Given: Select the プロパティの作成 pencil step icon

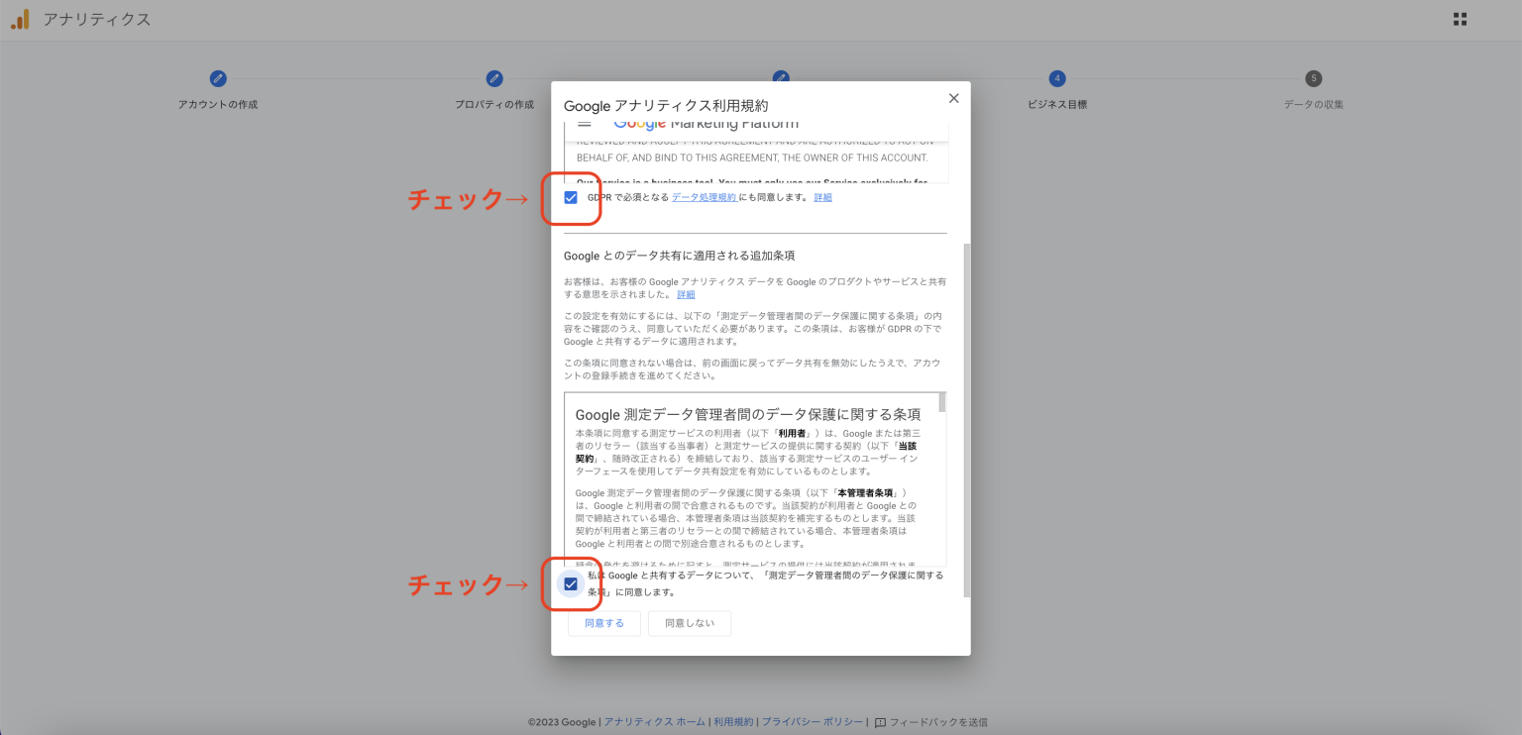Looking at the screenshot, I should pos(494,78).
